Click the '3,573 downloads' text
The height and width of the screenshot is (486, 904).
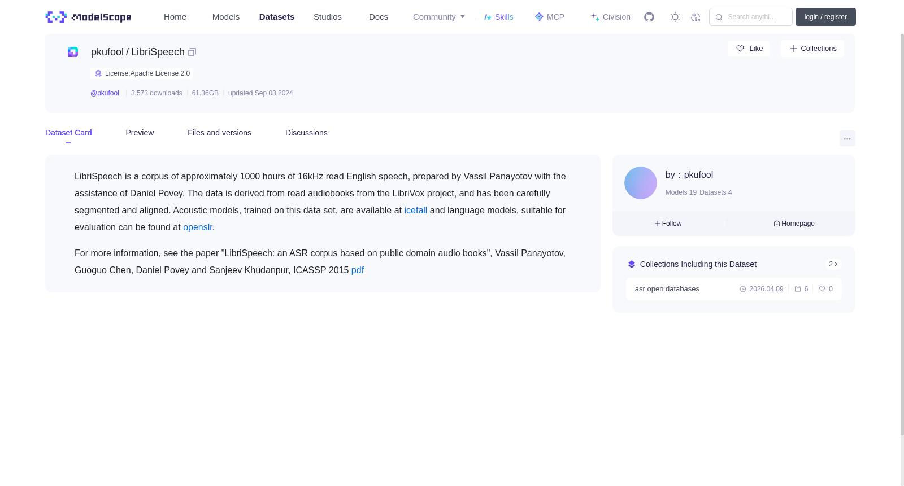pos(157,93)
